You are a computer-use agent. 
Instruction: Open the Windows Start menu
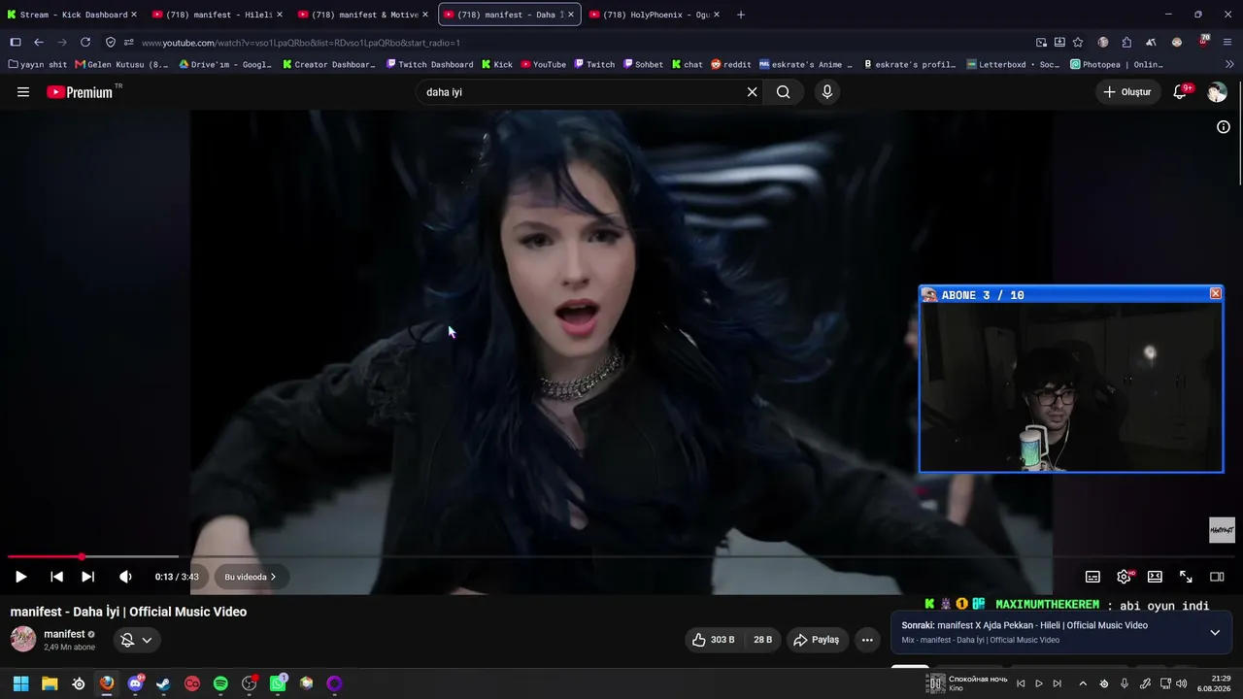click(20, 683)
